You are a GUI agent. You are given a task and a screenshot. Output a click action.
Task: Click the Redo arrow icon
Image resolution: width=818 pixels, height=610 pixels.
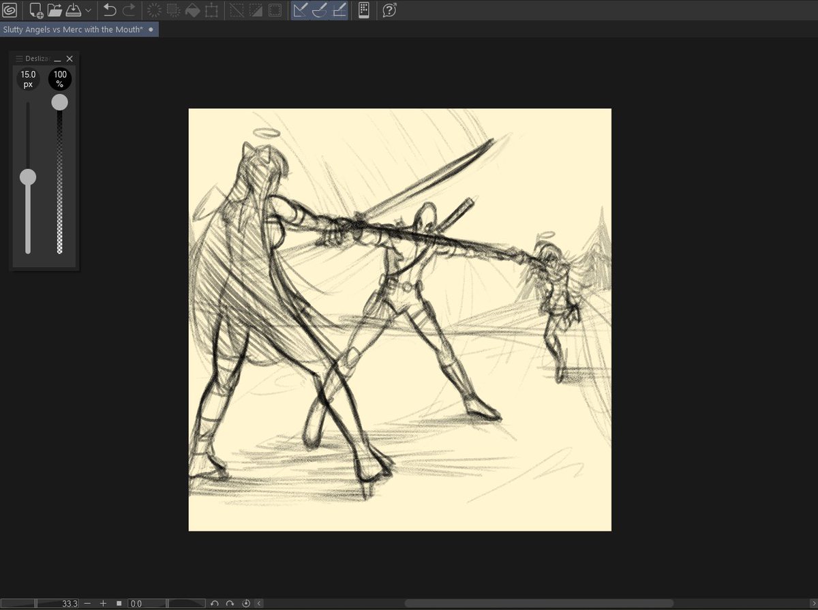pyautogui.click(x=130, y=10)
